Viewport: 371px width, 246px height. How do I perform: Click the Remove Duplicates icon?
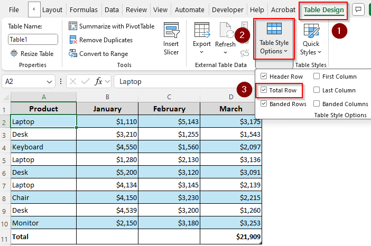pyautogui.click(x=73, y=40)
